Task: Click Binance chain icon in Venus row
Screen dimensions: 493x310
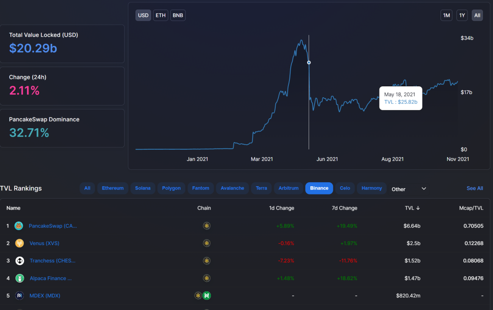Action: tap(207, 243)
